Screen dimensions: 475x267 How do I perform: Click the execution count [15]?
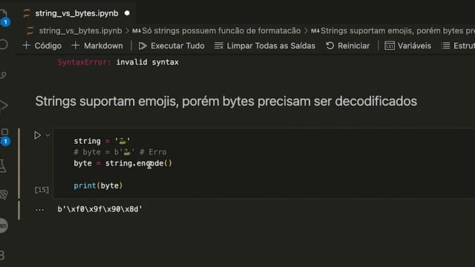(42, 190)
